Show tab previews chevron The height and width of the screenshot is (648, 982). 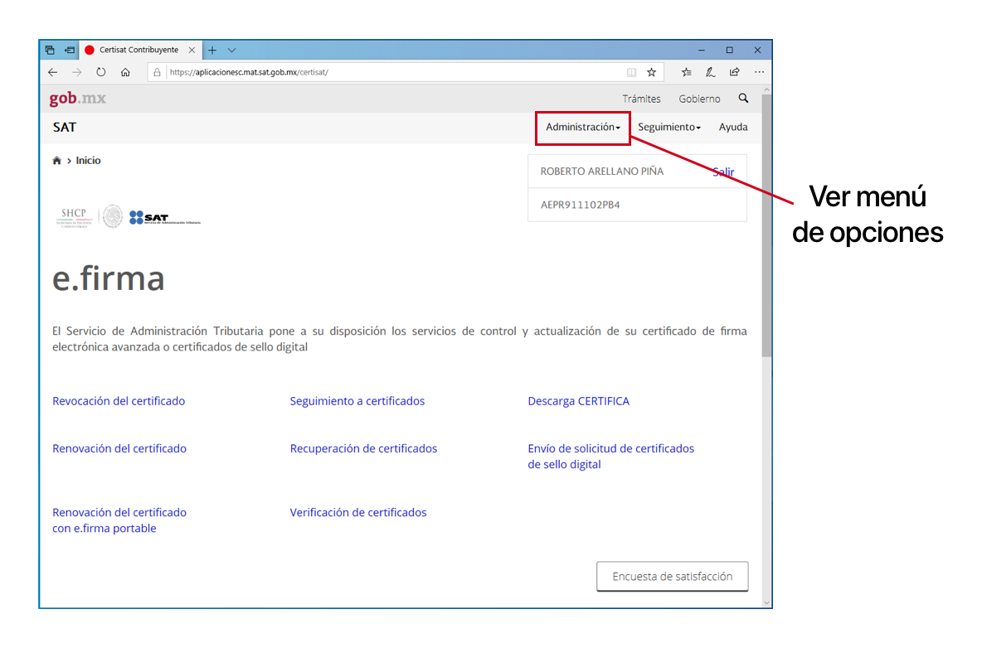coord(231,50)
